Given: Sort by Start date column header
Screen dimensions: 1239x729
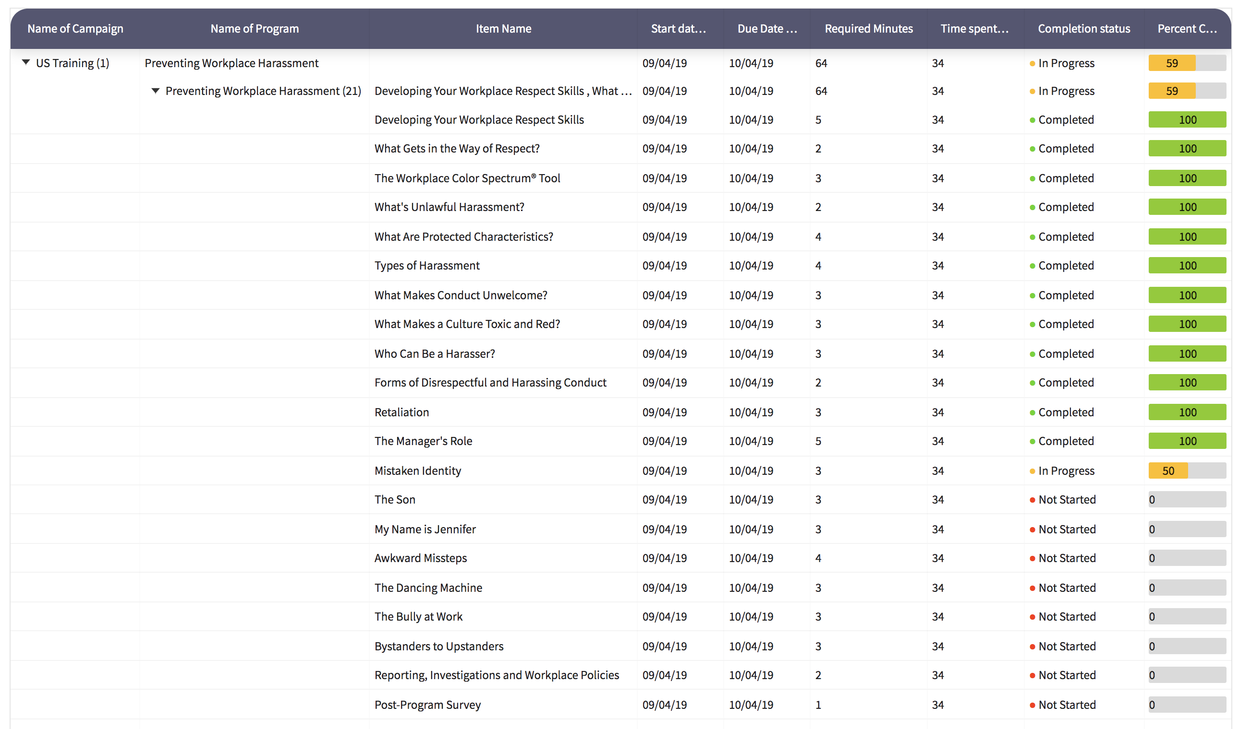Looking at the screenshot, I should tap(678, 28).
